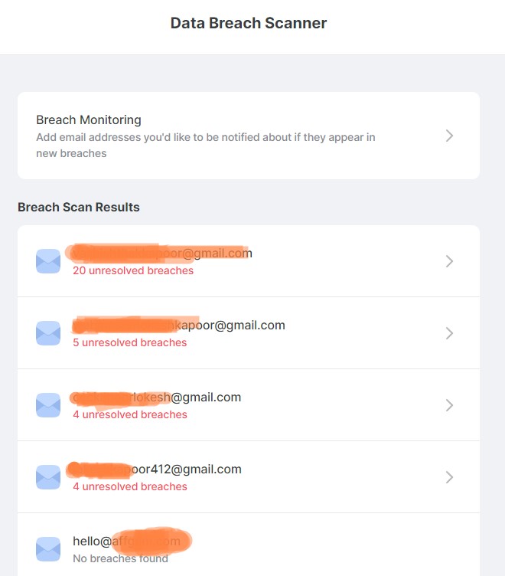Select the "No breaches found" status text
505x576 pixels.
pyautogui.click(x=120, y=558)
